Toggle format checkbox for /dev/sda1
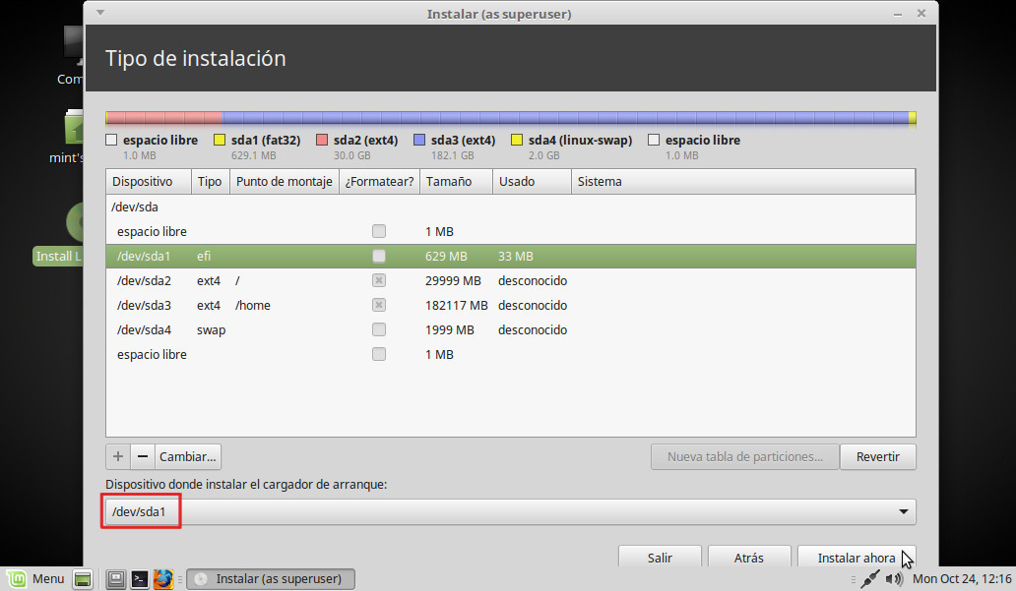Screen dimensions: 1016x591 click(x=379, y=256)
